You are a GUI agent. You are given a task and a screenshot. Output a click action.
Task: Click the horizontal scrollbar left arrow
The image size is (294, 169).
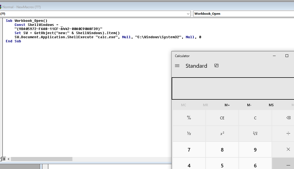pyautogui.click(x=9, y=159)
